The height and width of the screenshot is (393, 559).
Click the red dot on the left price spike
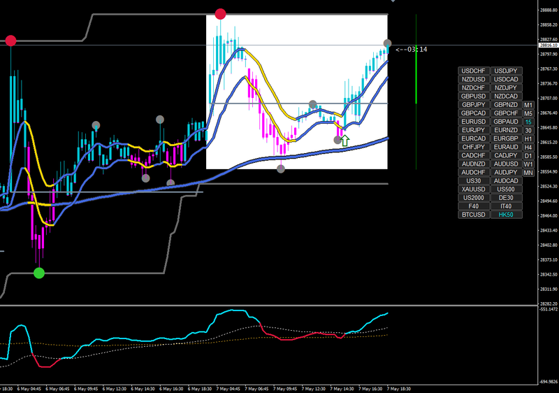click(x=10, y=41)
